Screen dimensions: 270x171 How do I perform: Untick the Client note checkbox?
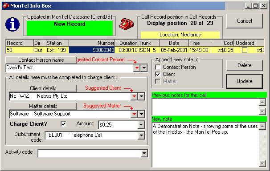pyautogui.click(x=158, y=74)
